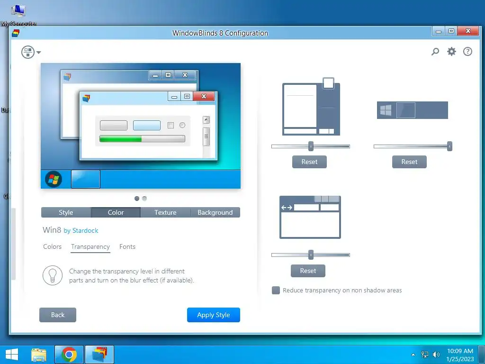Switch to the Background tab
The width and height of the screenshot is (485, 364).
click(216, 212)
